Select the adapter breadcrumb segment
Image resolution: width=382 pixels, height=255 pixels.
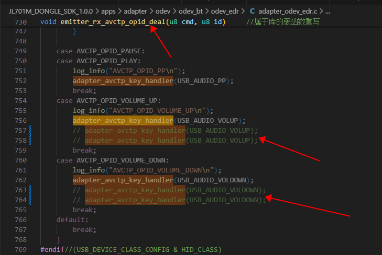[135, 11]
